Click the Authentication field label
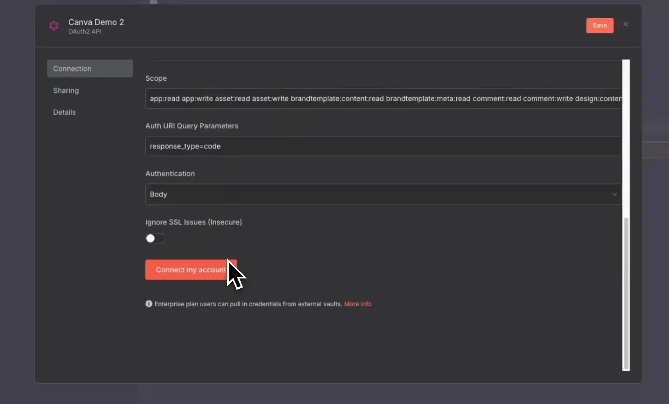Viewport: 669px width, 404px height. coord(170,174)
